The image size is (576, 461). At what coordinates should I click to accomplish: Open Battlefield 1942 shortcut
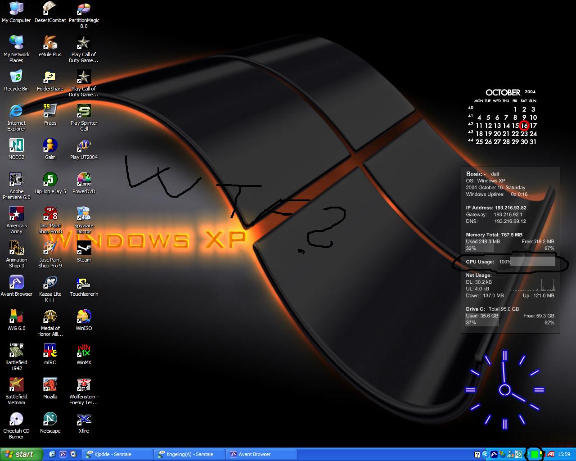tap(16, 357)
